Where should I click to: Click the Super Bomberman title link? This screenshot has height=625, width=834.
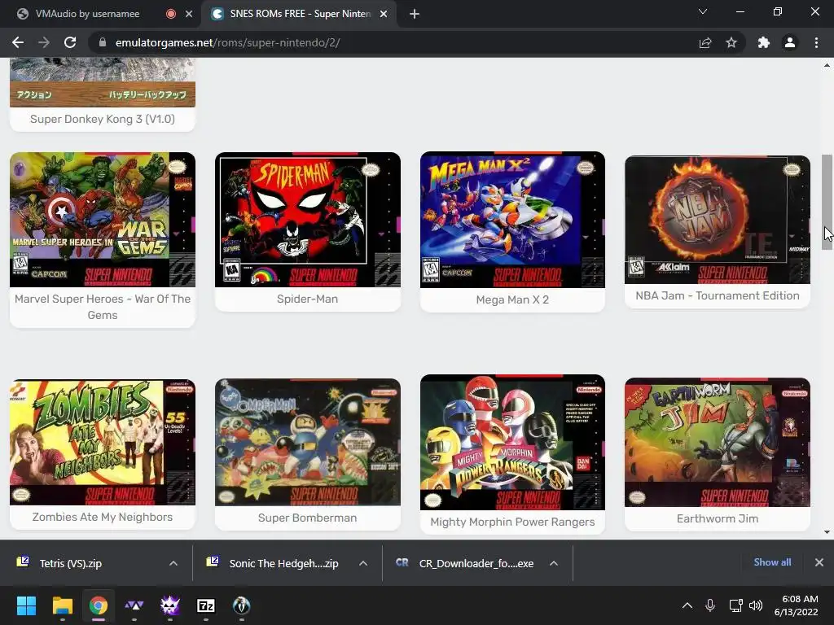click(x=307, y=518)
